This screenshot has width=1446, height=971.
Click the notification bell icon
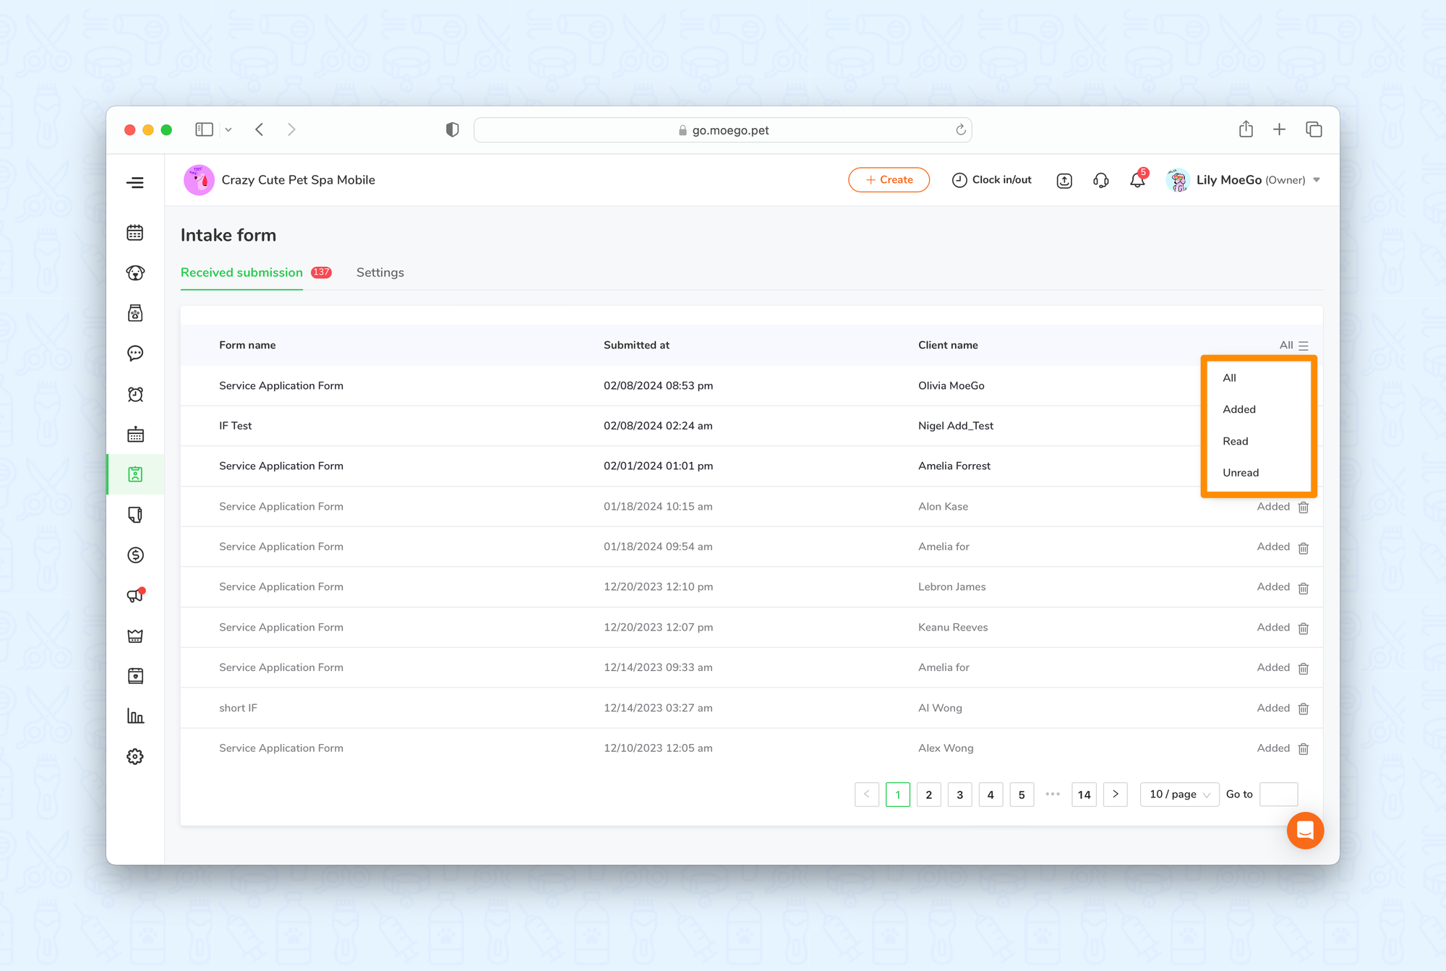(x=1137, y=181)
